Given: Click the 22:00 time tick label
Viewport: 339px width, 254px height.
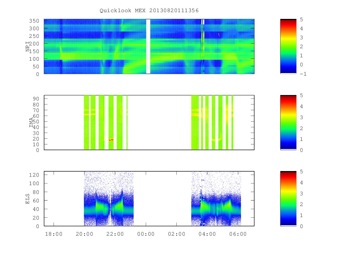Looking at the screenshot, I should (x=115, y=234).
